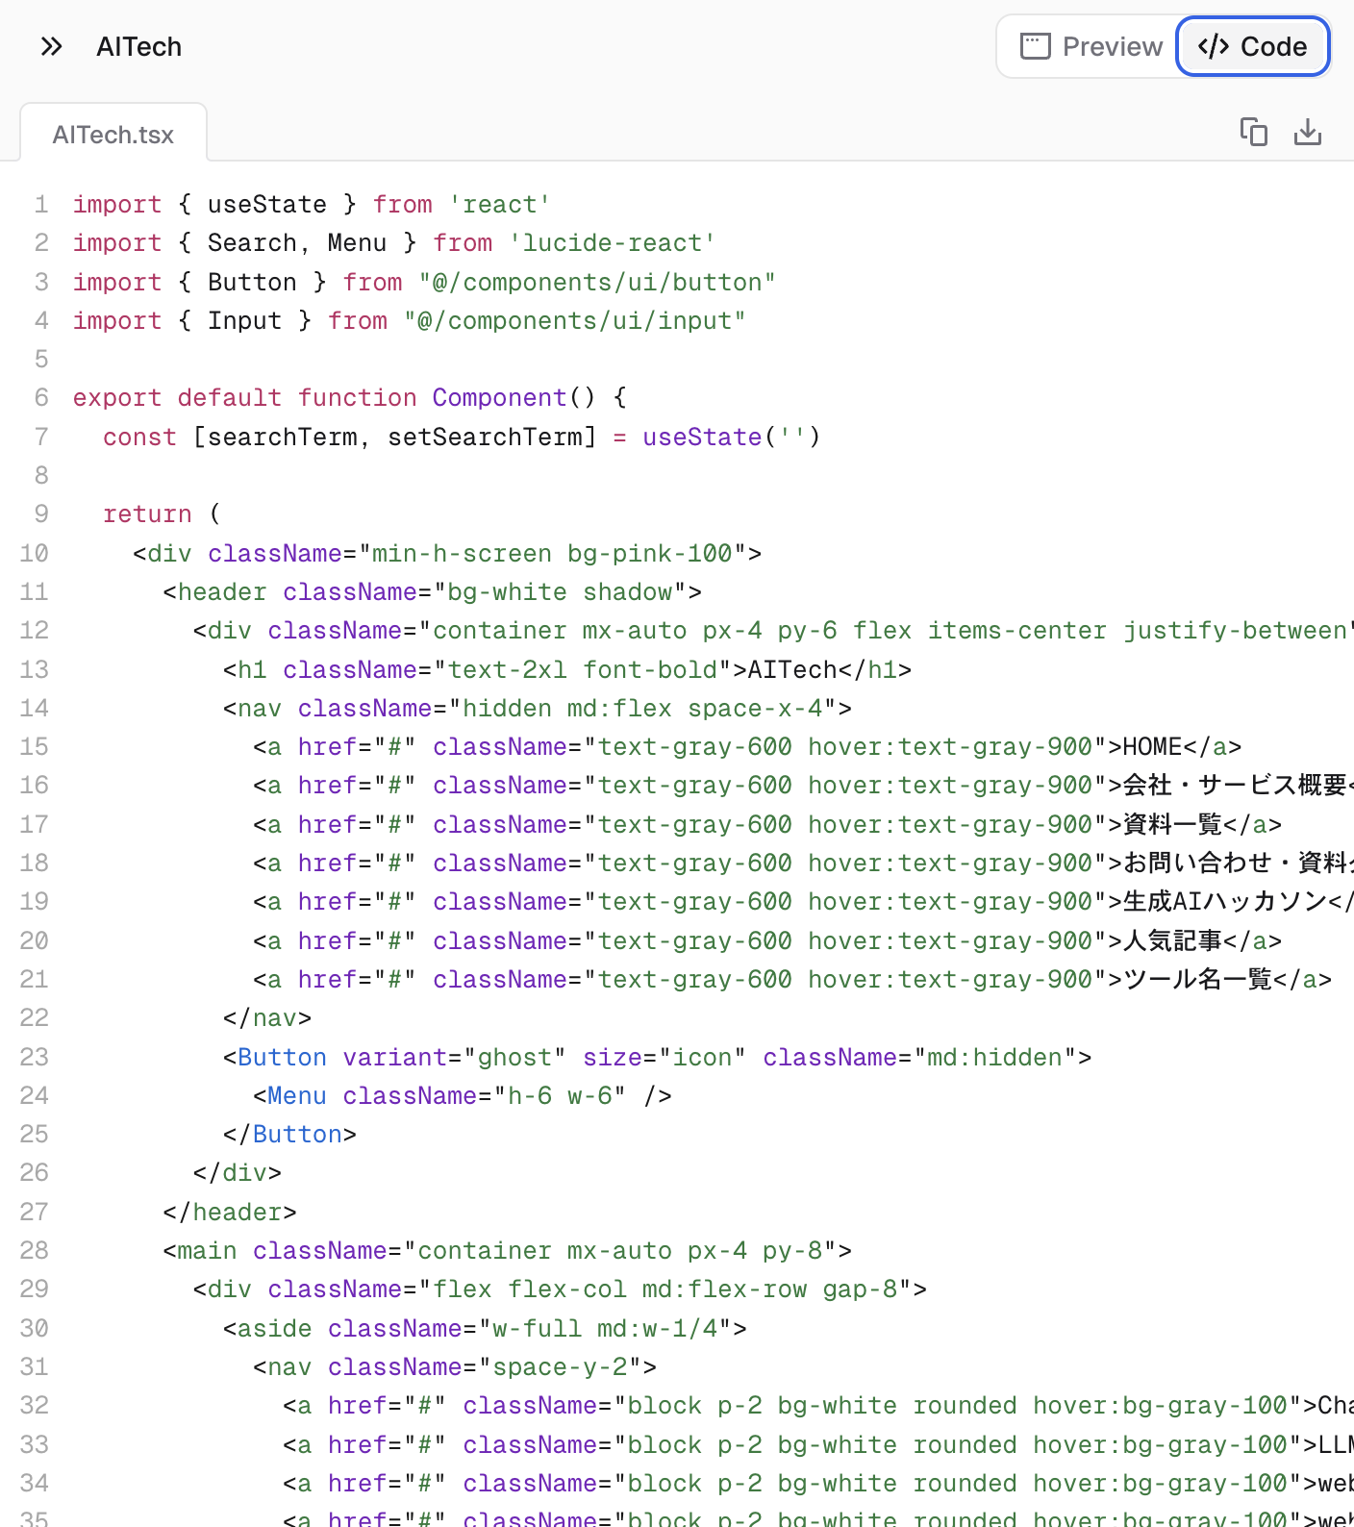Screen dimensions: 1354x1527
Task: Switch to the Preview view
Action: pos(1091,46)
